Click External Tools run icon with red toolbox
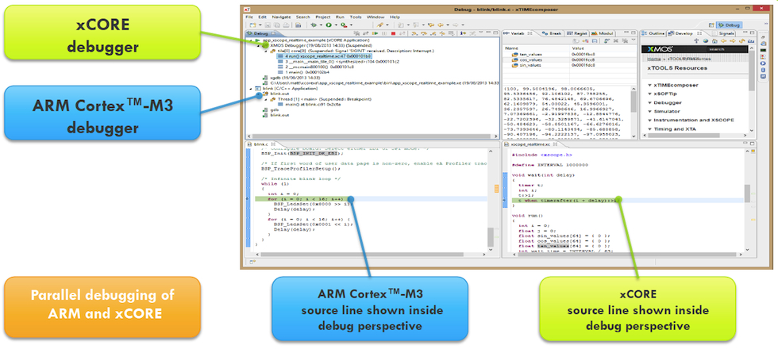The image size is (778, 349). point(343,25)
